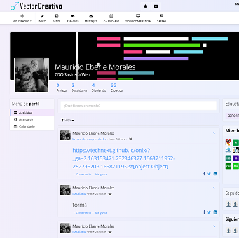
Task: Click the Vector Creativo logo
Action: coord(36,6)
